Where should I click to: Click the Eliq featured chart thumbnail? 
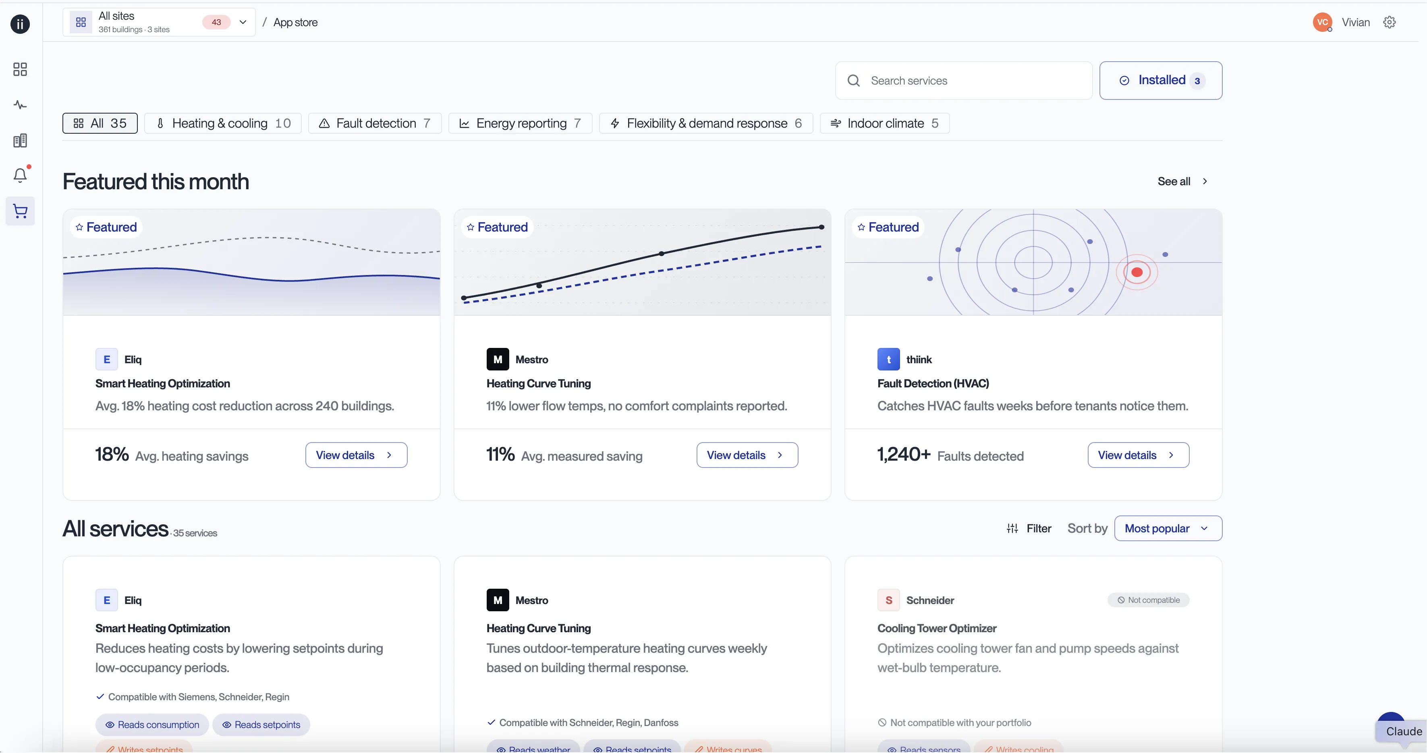pyautogui.click(x=251, y=263)
